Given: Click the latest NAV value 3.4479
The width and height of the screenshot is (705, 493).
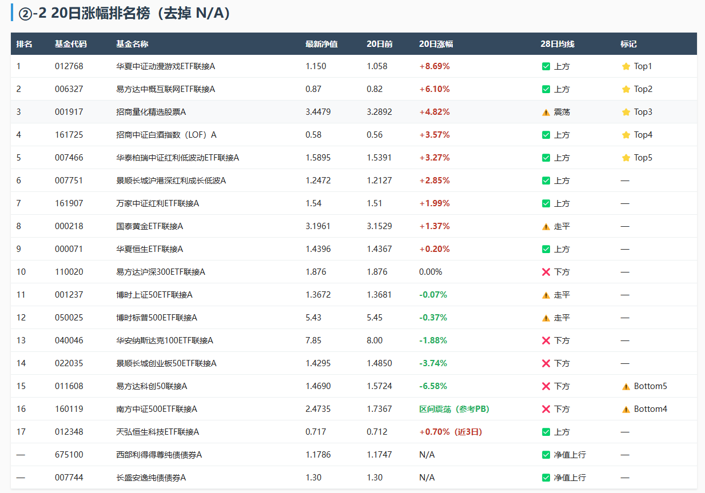Looking at the screenshot, I should click(x=318, y=112).
